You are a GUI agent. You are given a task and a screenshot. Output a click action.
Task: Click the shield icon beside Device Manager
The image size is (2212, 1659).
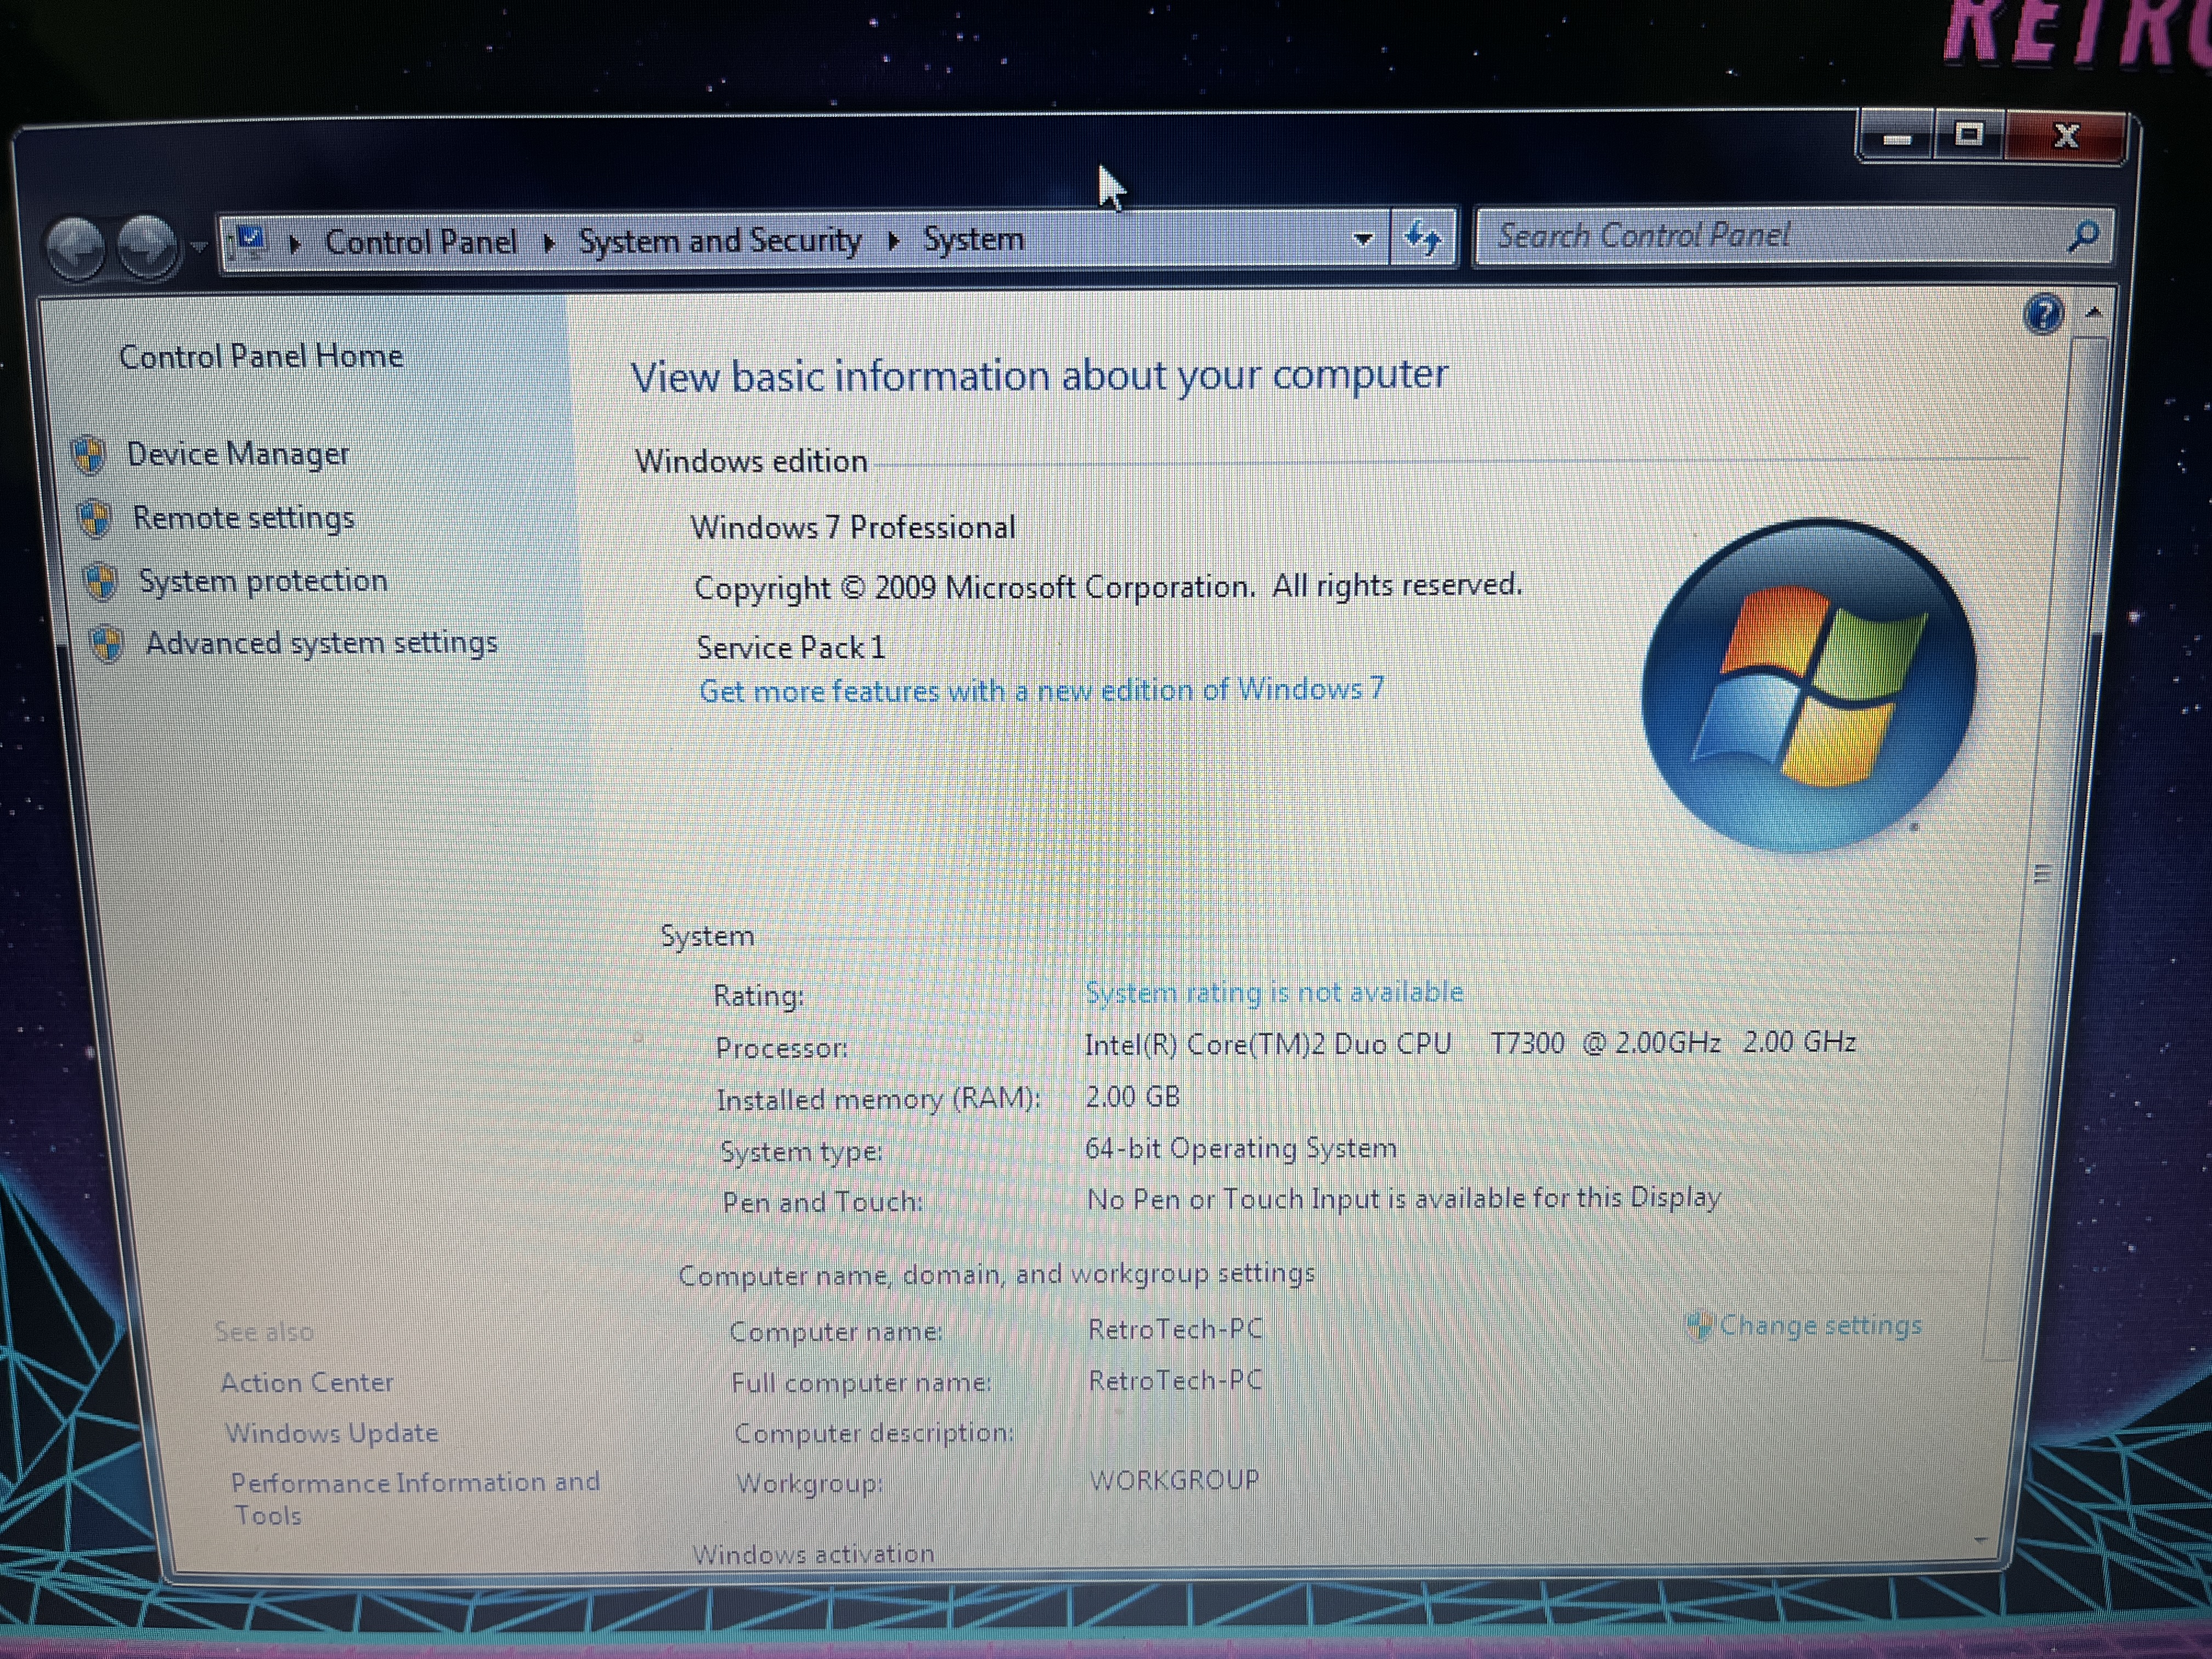(x=89, y=455)
